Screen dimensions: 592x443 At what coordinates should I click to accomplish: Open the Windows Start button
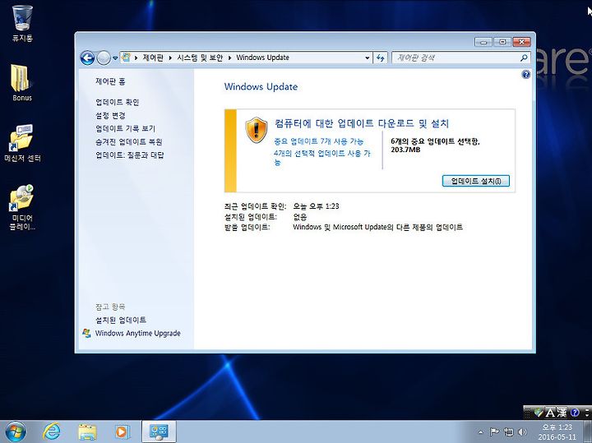[16, 431]
